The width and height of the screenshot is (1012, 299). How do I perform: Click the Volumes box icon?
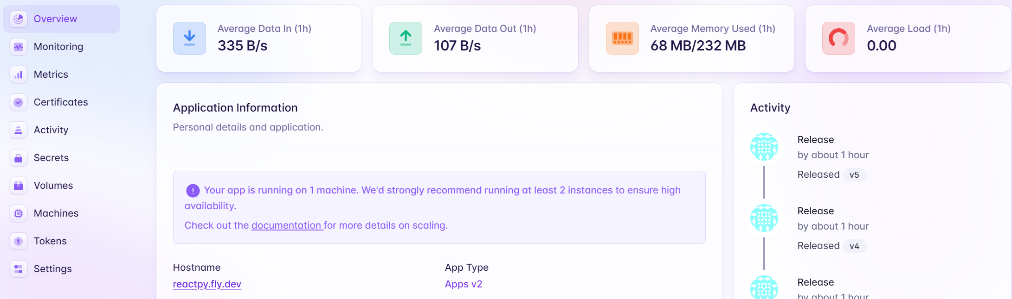(x=19, y=186)
